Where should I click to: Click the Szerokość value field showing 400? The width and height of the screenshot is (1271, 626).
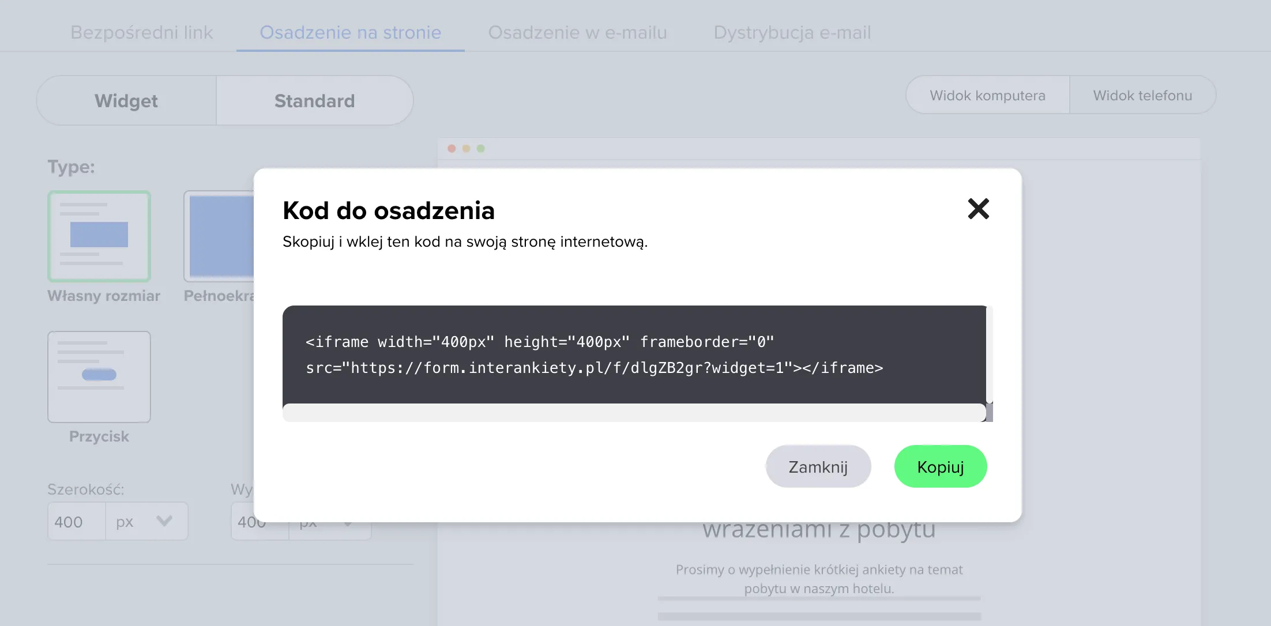(x=77, y=521)
